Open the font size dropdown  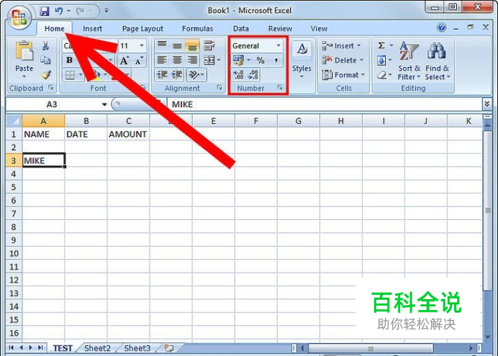coord(142,46)
